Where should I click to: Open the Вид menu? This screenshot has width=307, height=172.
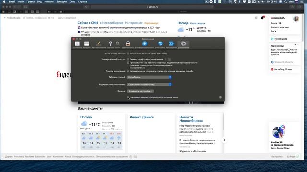[x=39, y=2]
